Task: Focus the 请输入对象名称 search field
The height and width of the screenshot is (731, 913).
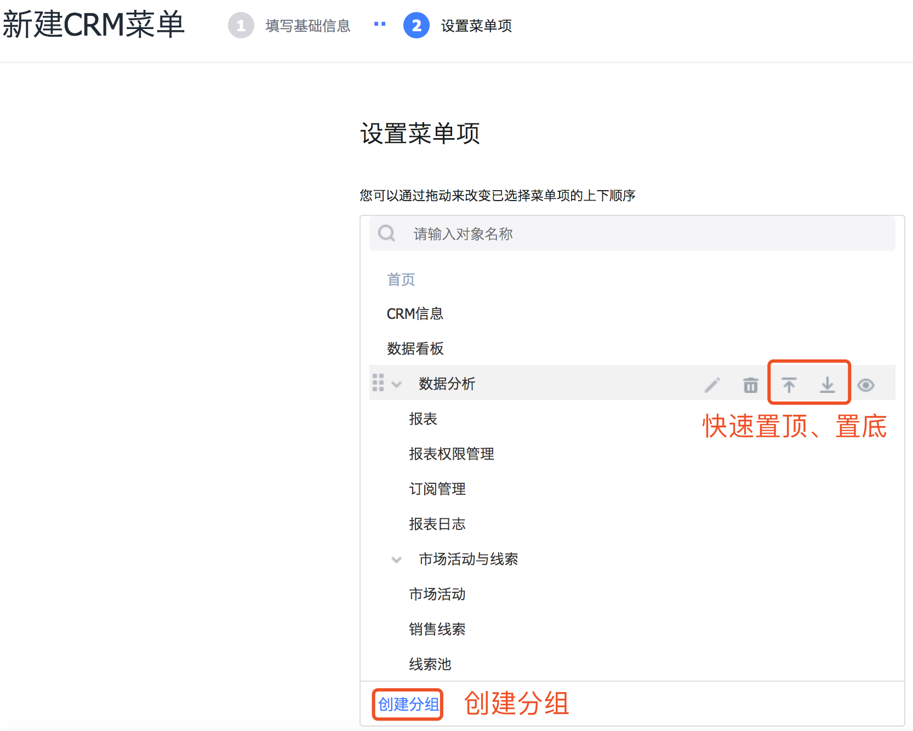Action: (x=632, y=233)
